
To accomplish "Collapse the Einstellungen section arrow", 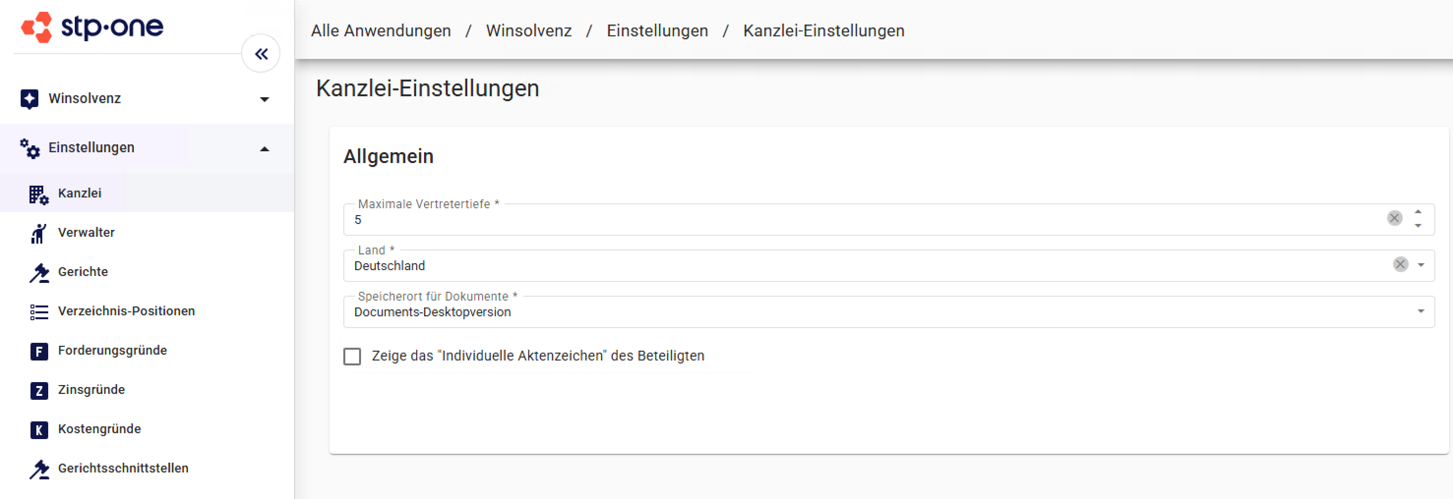I will click(265, 149).
